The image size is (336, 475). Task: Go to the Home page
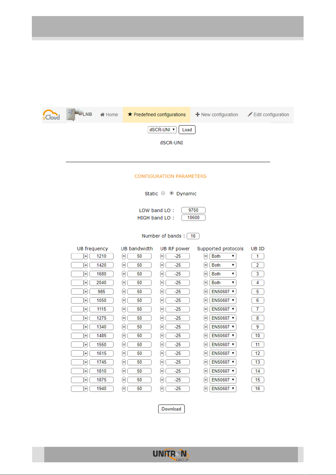pos(109,115)
